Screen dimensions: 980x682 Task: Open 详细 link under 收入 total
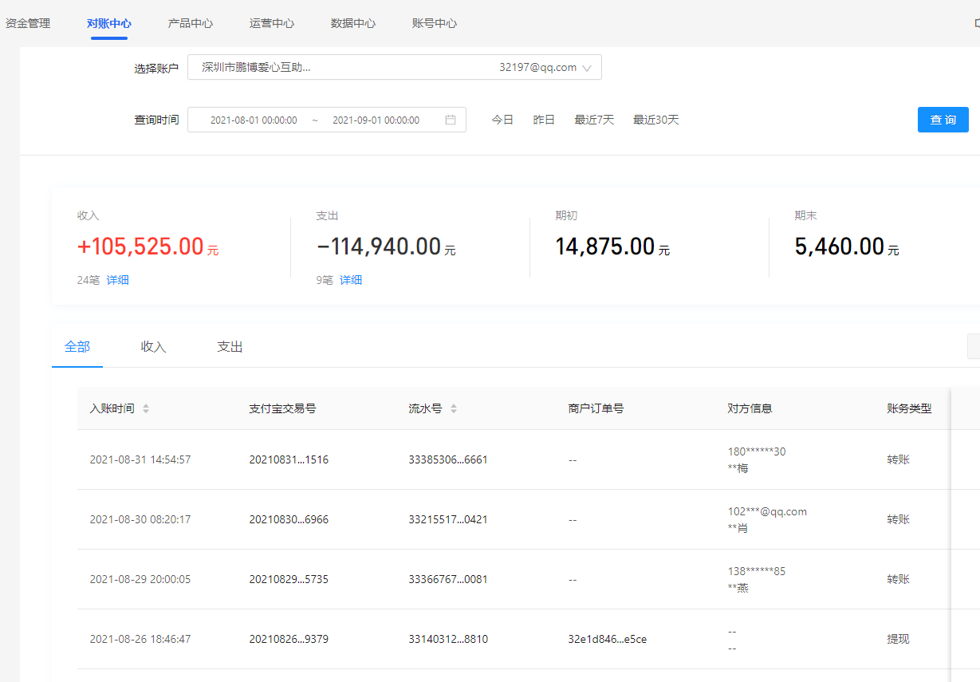118,280
